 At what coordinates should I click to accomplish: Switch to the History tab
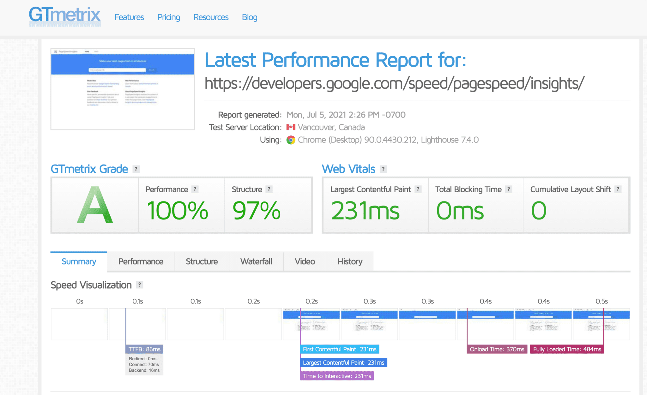pyautogui.click(x=350, y=261)
